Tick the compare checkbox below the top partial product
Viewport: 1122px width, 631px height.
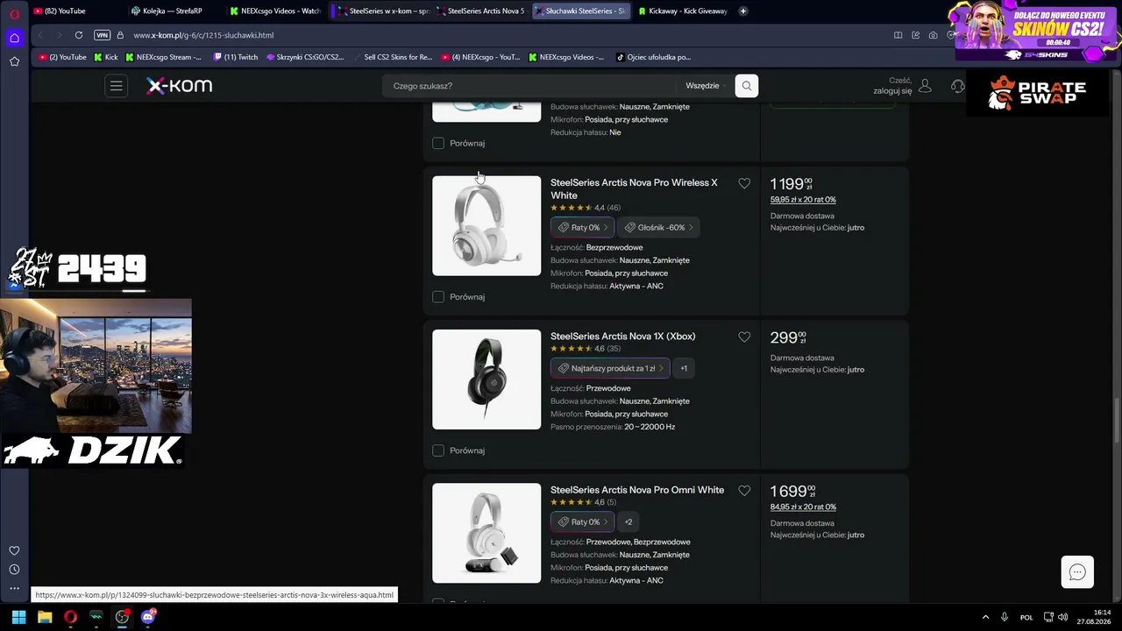[438, 143]
